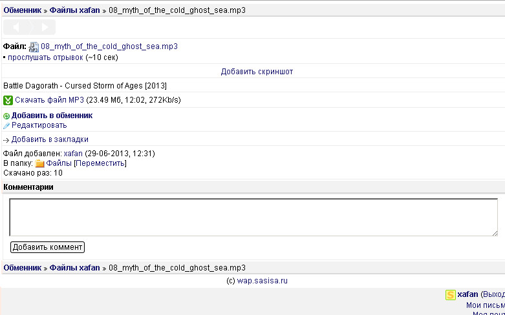Image resolution: width=505 pixels, height=315 pixels.
Task: Focus the comment text area
Action: coord(253,217)
